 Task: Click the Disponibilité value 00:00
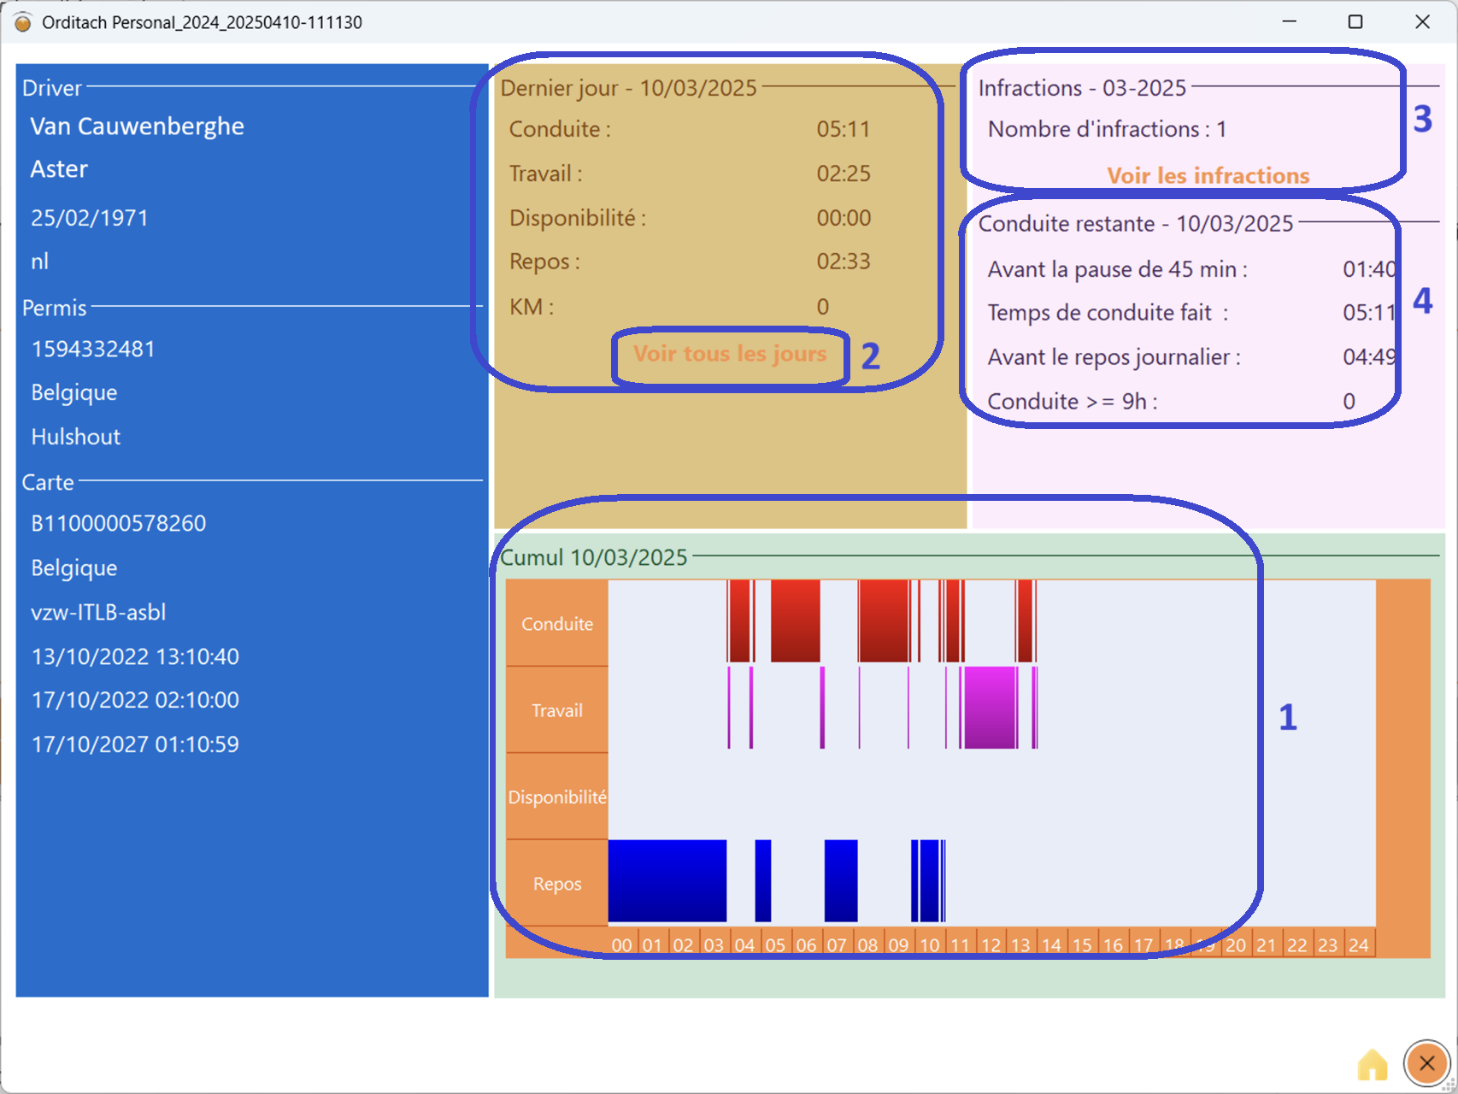pos(844,218)
